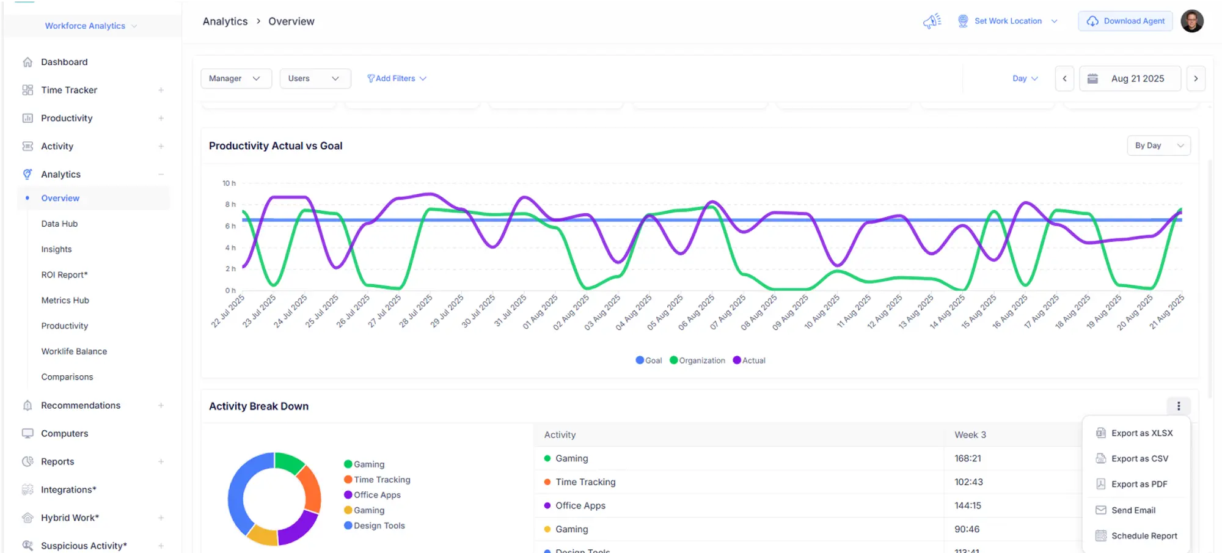Click the green Gaming color swatch in legend
Image resolution: width=1222 pixels, height=553 pixels.
pos(347,464)
